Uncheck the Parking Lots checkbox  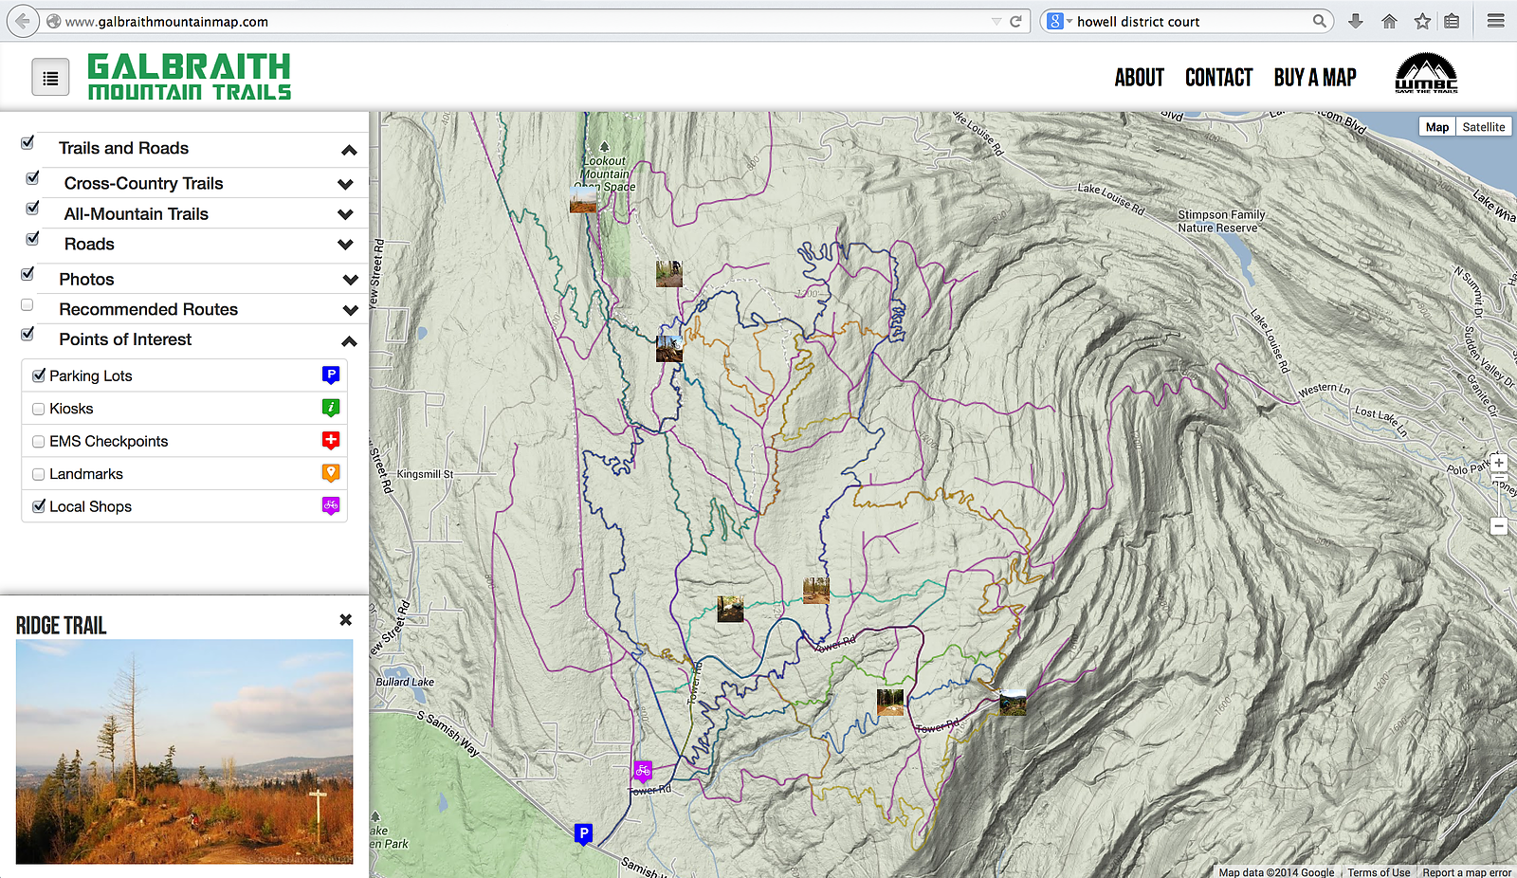pyautogui.click(x=39, y=375)
